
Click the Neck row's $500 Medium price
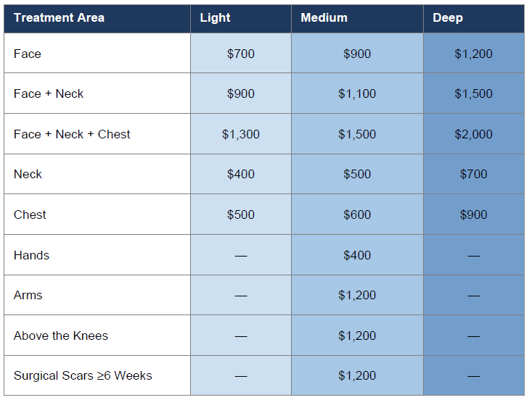357,174
